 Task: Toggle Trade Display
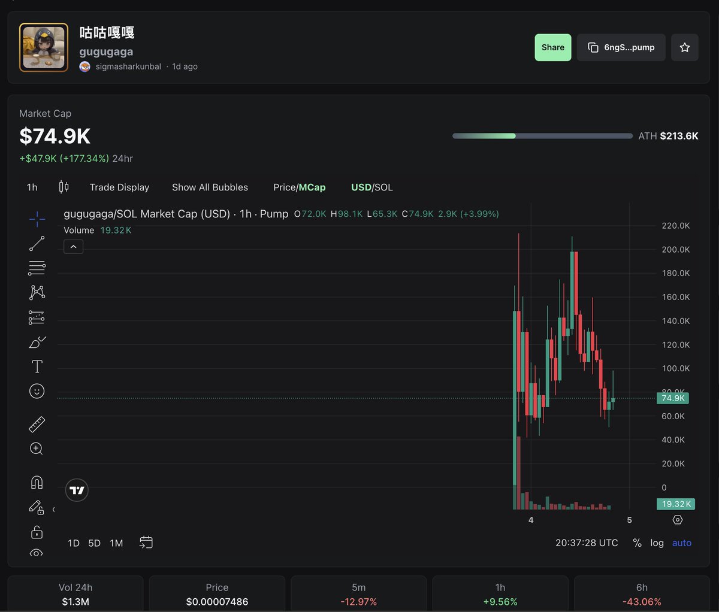coord(119,187)
